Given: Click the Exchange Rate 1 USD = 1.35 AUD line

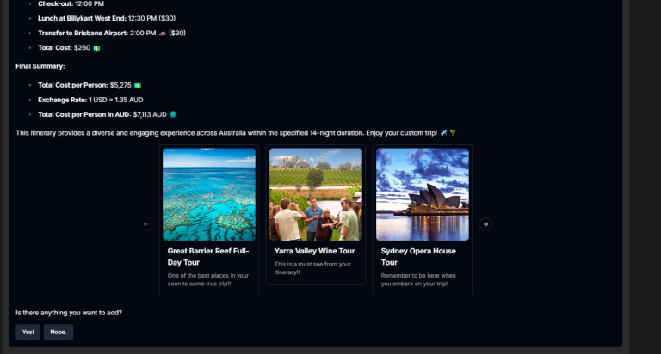Looking at the screenshot, I should pos(90,100).
